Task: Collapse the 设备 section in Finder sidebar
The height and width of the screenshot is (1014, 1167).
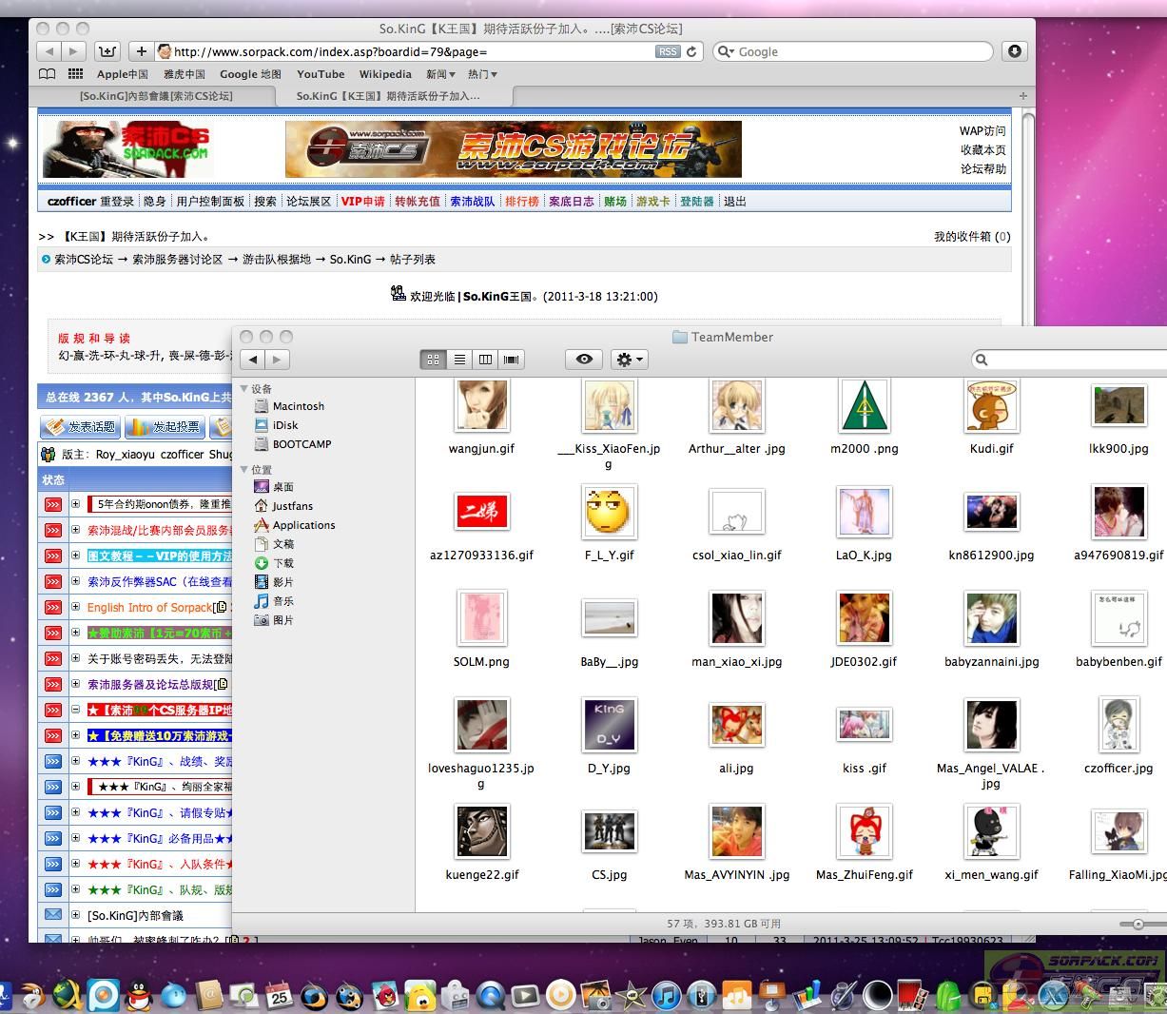Action: point(244,389)
